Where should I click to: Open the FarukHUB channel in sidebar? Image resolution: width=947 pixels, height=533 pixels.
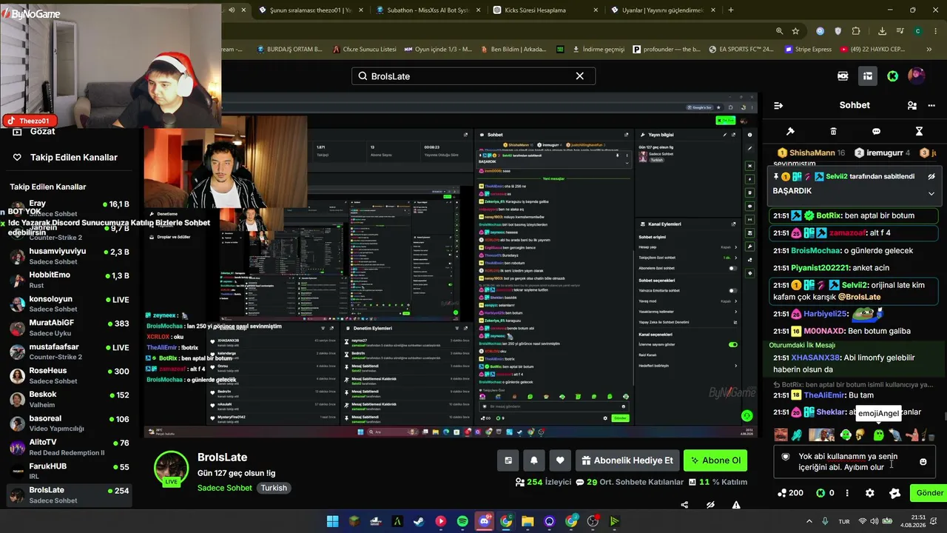pos(69,471)
